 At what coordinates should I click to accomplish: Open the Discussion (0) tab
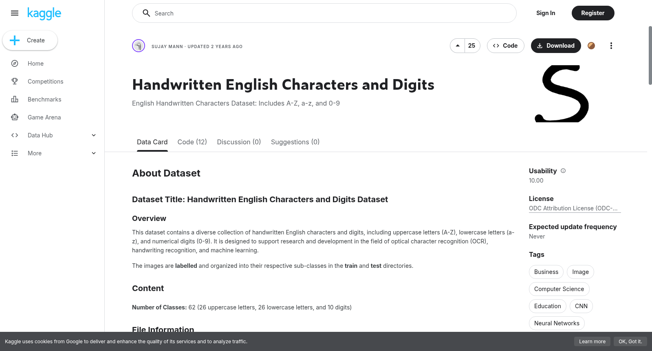coord(239,142)
